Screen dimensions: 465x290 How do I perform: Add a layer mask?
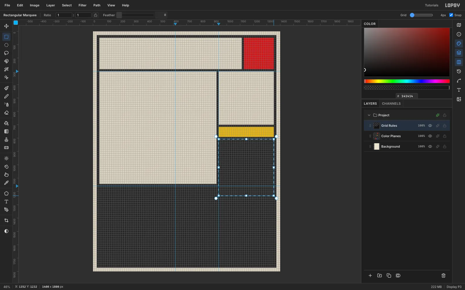tap(398, 275)
